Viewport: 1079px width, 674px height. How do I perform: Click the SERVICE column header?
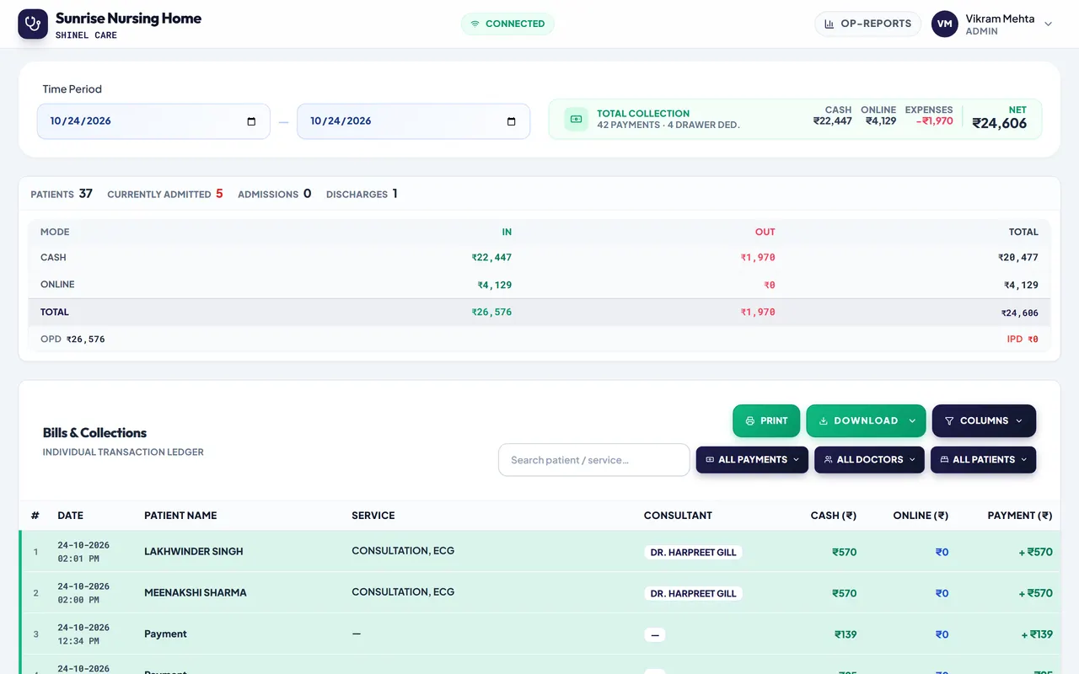[373, 516]
